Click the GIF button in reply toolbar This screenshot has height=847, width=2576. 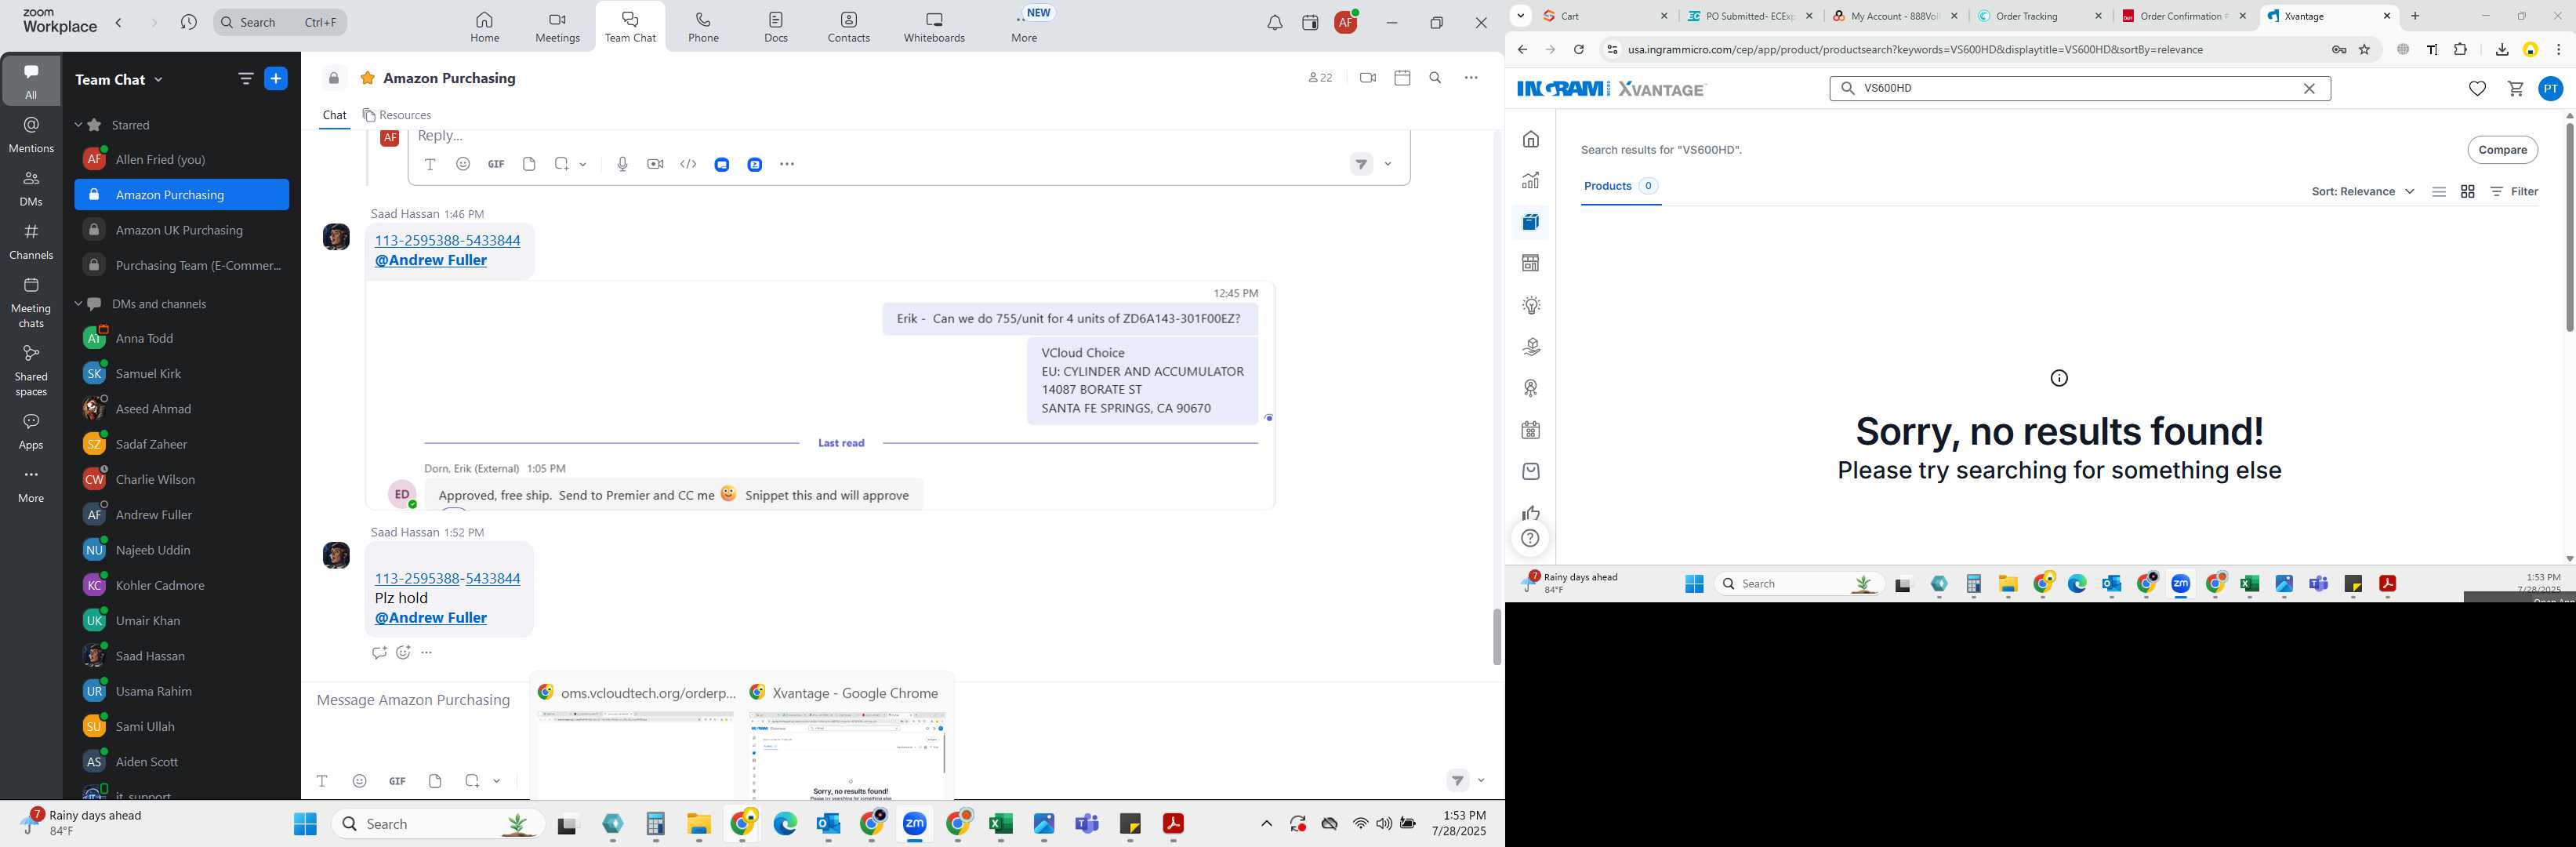pyautogui.click(x=496, y=164)
